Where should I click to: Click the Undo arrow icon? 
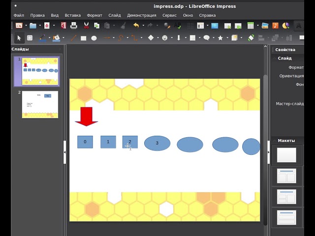pyautogui.click(x=136, y=26)
